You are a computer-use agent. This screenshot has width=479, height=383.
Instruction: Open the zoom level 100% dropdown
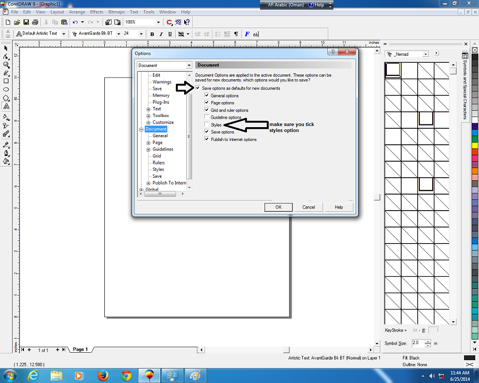pos(158,22)
